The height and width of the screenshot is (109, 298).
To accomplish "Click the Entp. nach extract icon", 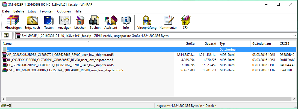I will tap(32, 20).
